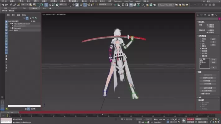Switch to the highlighted Object Paint ribbon tab
Screen dimensions: 221x124
coord(34,8)
